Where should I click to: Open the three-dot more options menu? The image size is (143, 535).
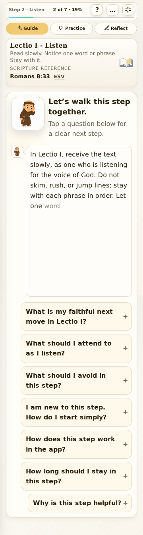(112, 10)
